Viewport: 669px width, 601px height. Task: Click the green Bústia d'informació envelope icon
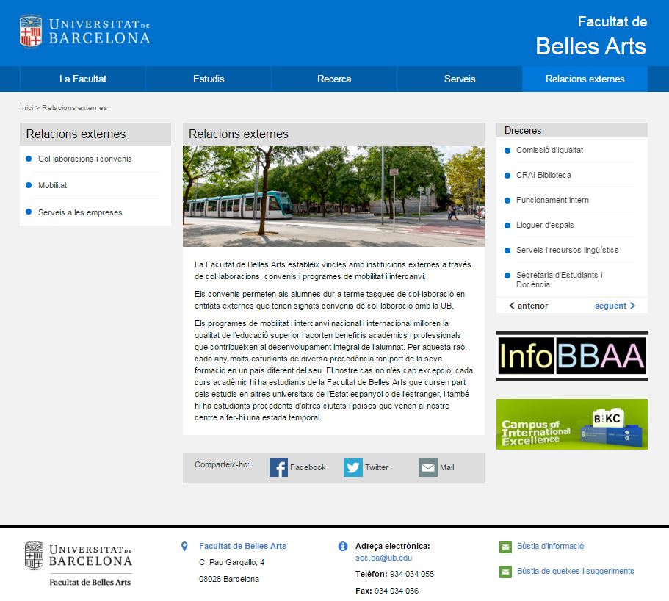505,547
